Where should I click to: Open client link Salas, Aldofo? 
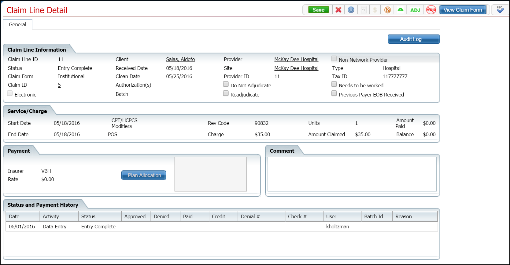pyautogui.click(x=180, y=59)
